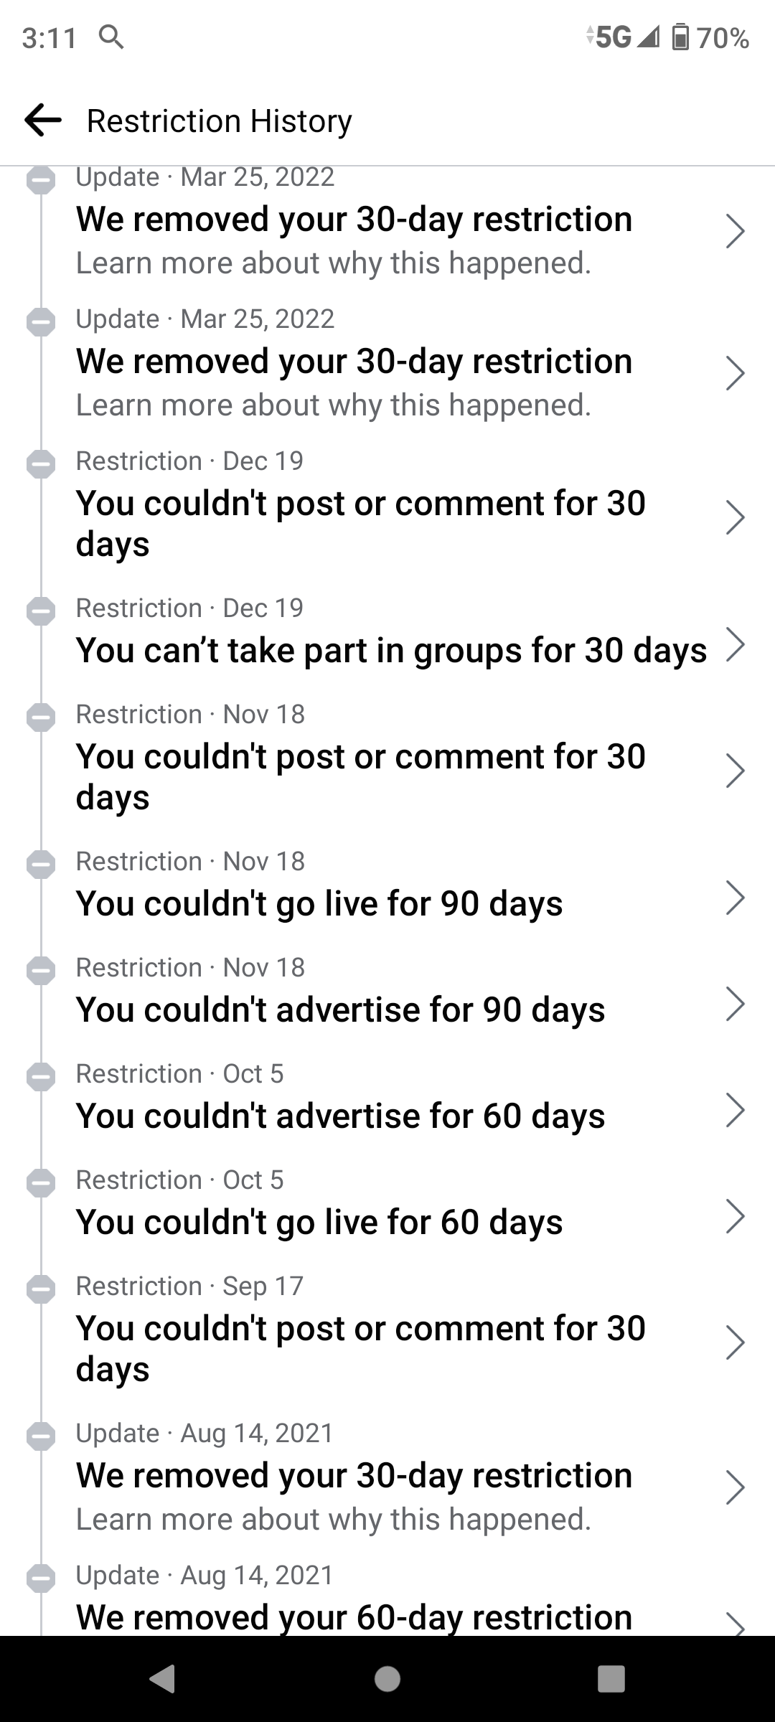
Task: Tap the back arrow in the header
Action: (43, 120)
